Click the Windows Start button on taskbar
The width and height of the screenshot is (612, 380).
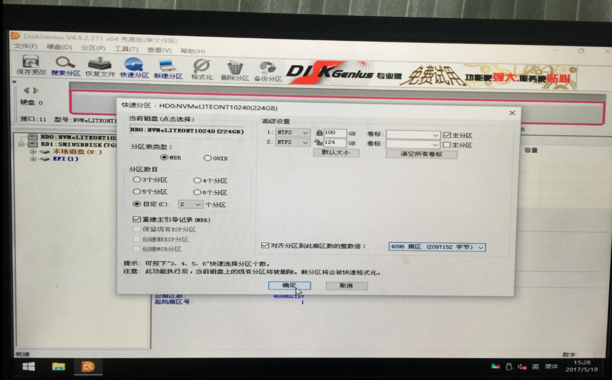click(28, 367)
